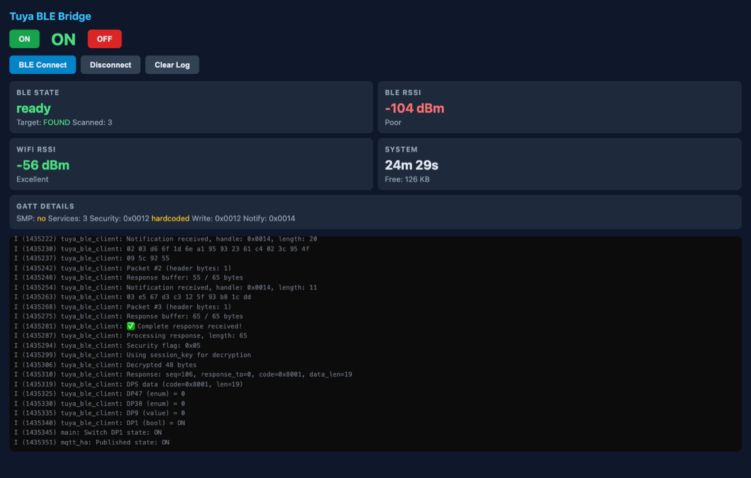751x478 pixels.
Task: Click the '-56 dBm' WiFi RSSI value
Action: 43,165
